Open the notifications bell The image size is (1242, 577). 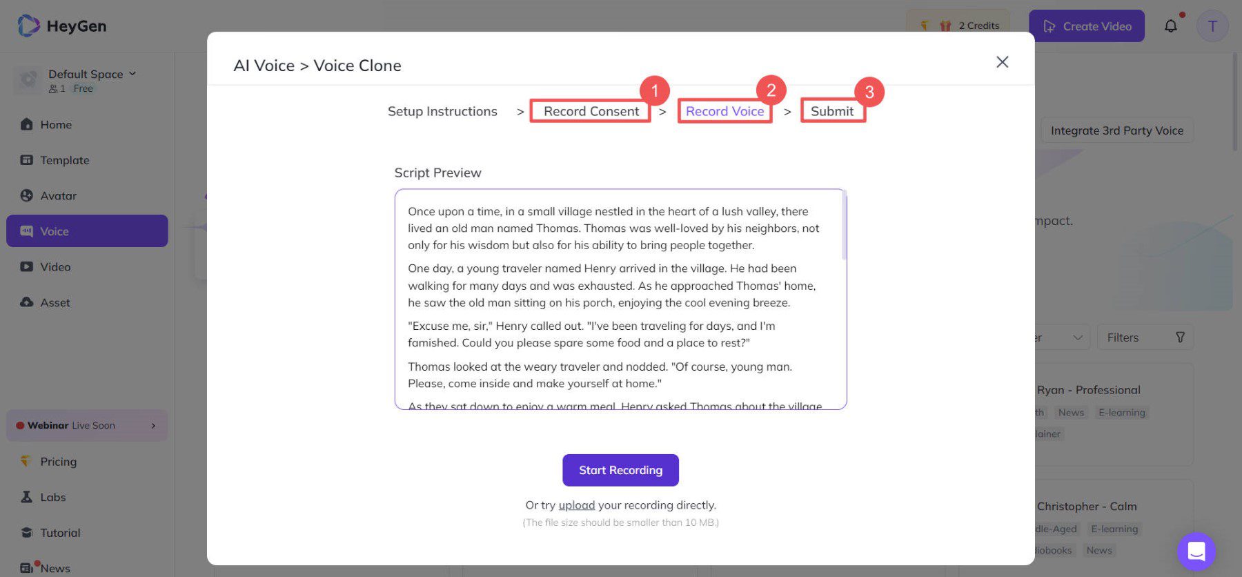(x=1171, y=26)
